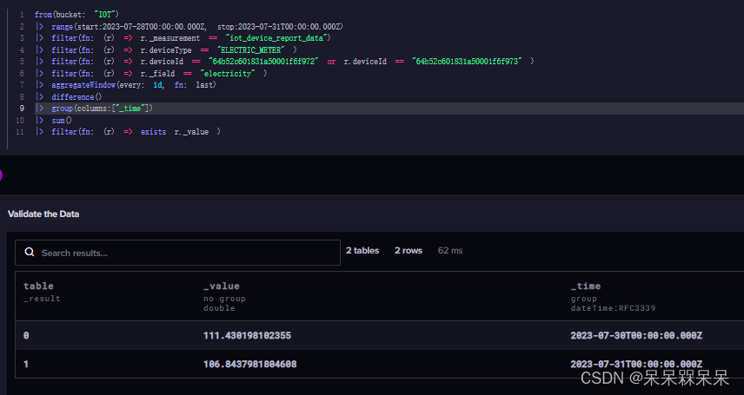The width and height of the screenshot is (744, 395).
Task: Click the search magnifier icon
Action: 30,253
